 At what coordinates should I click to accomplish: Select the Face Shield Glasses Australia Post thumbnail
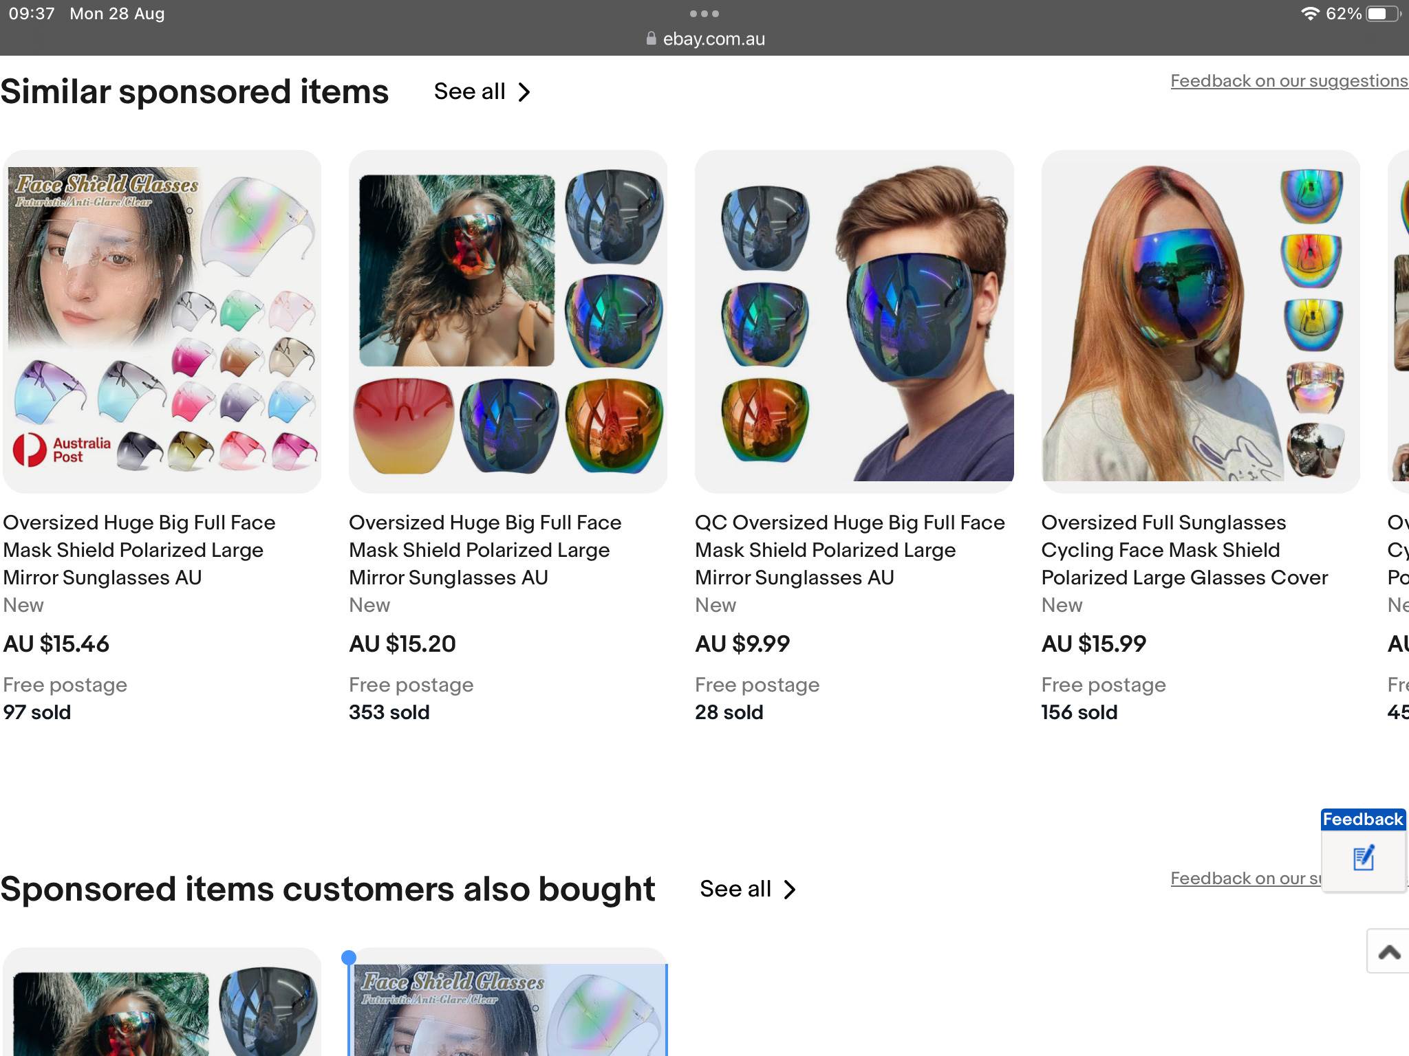tap(162, 321)
